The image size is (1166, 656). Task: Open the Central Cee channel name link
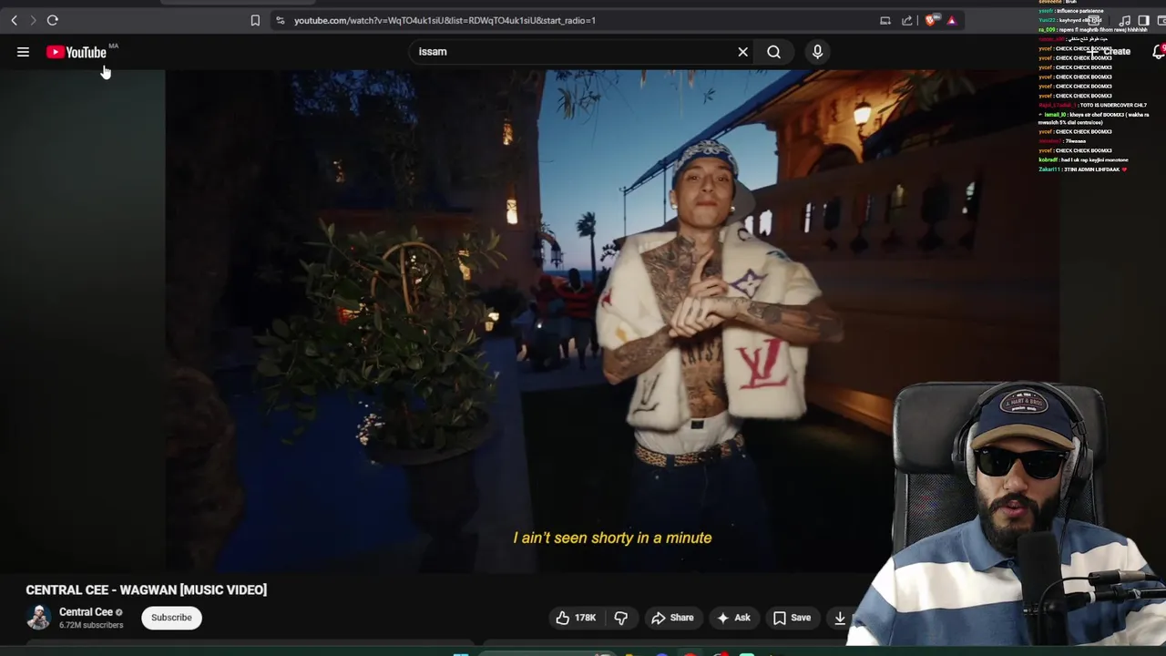point(86,612)
